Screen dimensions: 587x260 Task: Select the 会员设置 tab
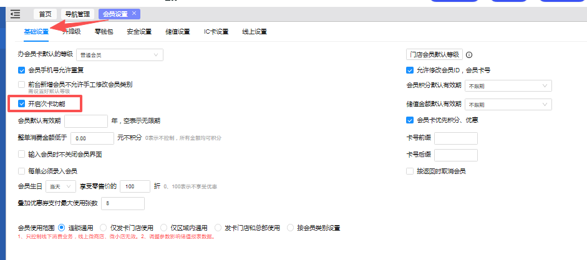[115, 14]
